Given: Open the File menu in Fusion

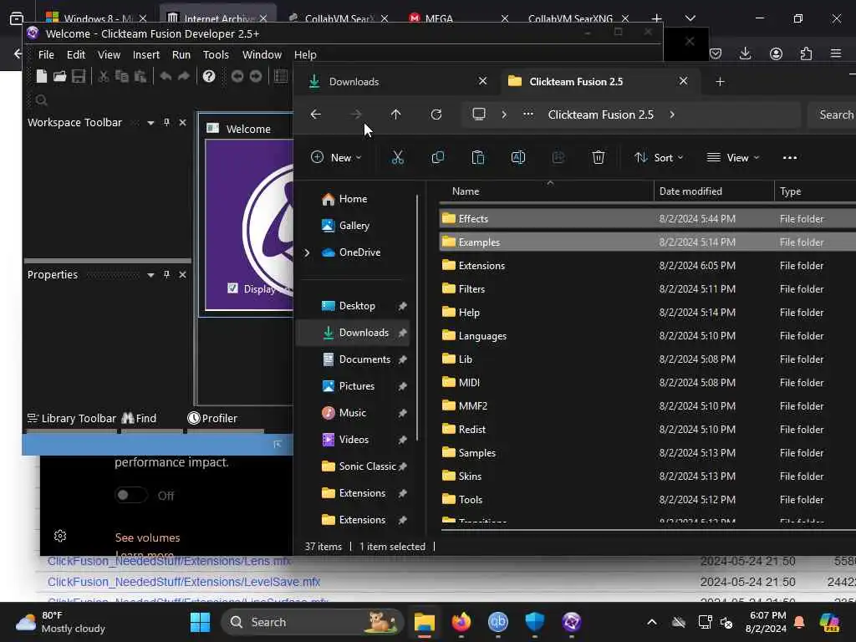Looking at the screenshot, I should pyautogui.click(x=46, y=54).
